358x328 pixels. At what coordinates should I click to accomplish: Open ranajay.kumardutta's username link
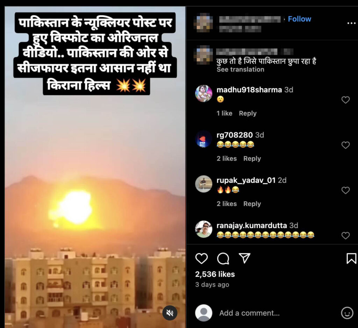coord(252,225)
